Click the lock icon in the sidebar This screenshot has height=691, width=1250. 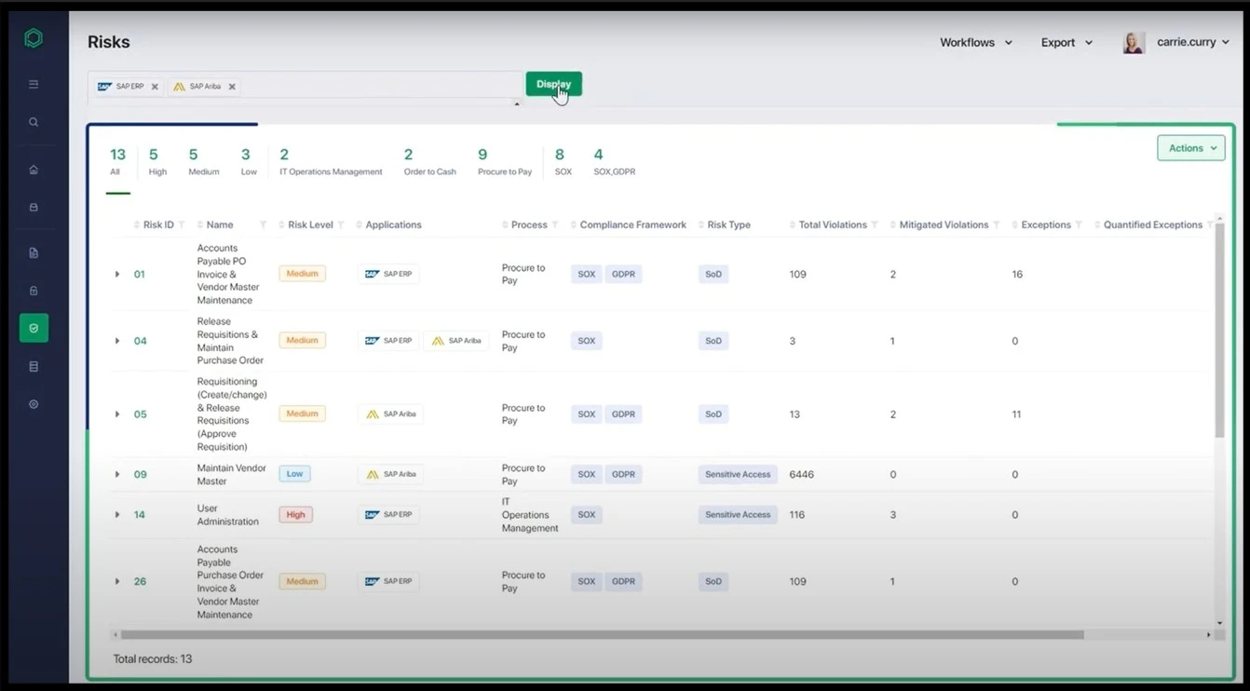(x=34, y=290)
